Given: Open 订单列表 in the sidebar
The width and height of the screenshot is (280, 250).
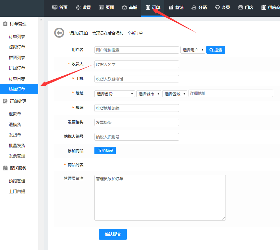Looking at the screenshot, I should click(x=17, y=37).
